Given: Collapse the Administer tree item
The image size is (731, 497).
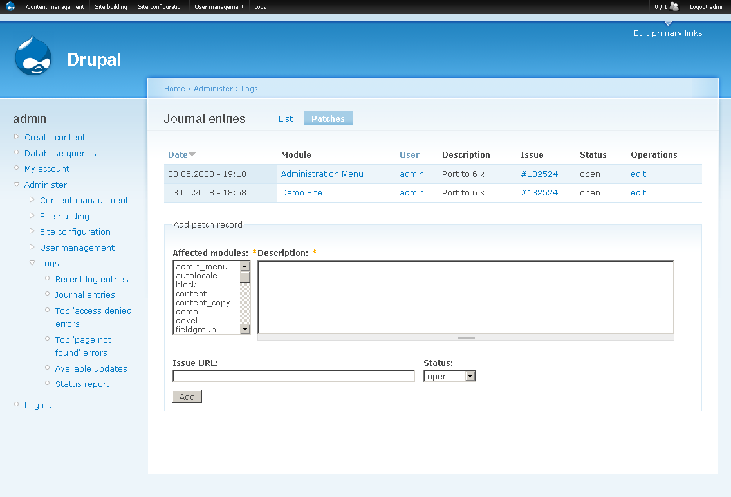Looking at the screenshot, I should (17, 185).
